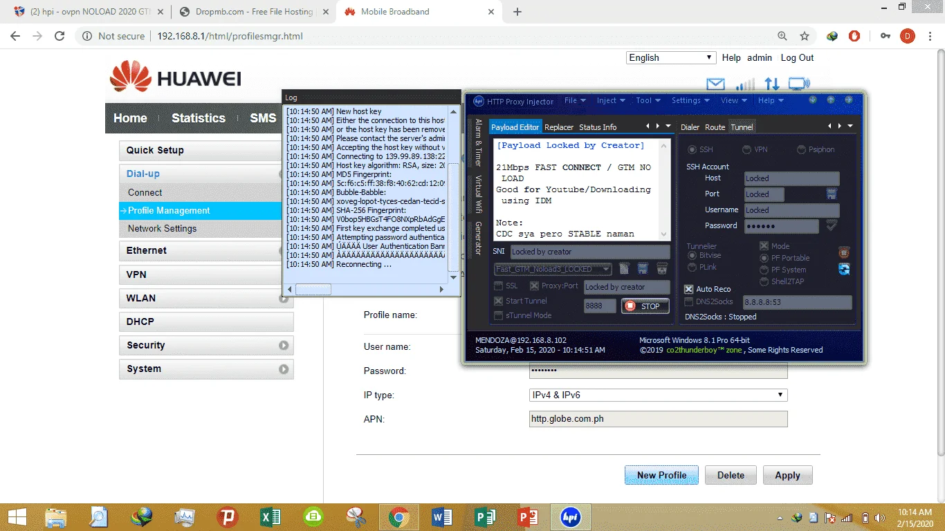Select the Shell2TAP mode option
Screen dimensions: 945x531
coord(782,281)
